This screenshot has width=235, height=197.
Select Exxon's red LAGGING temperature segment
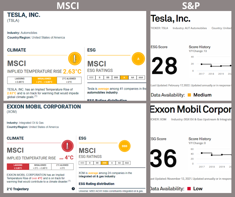[x=18, y=166]
